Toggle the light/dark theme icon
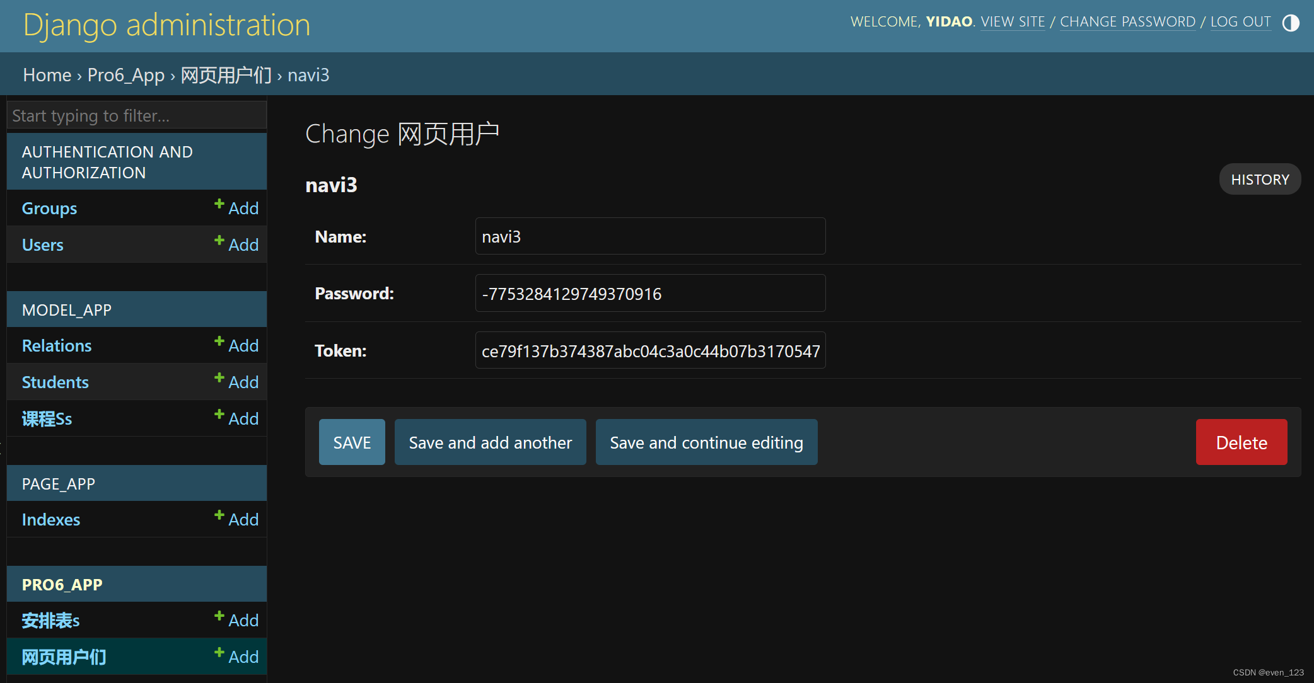This screenshot has width=1314, height=683. pyautogui.click(x=1291, y=23)
